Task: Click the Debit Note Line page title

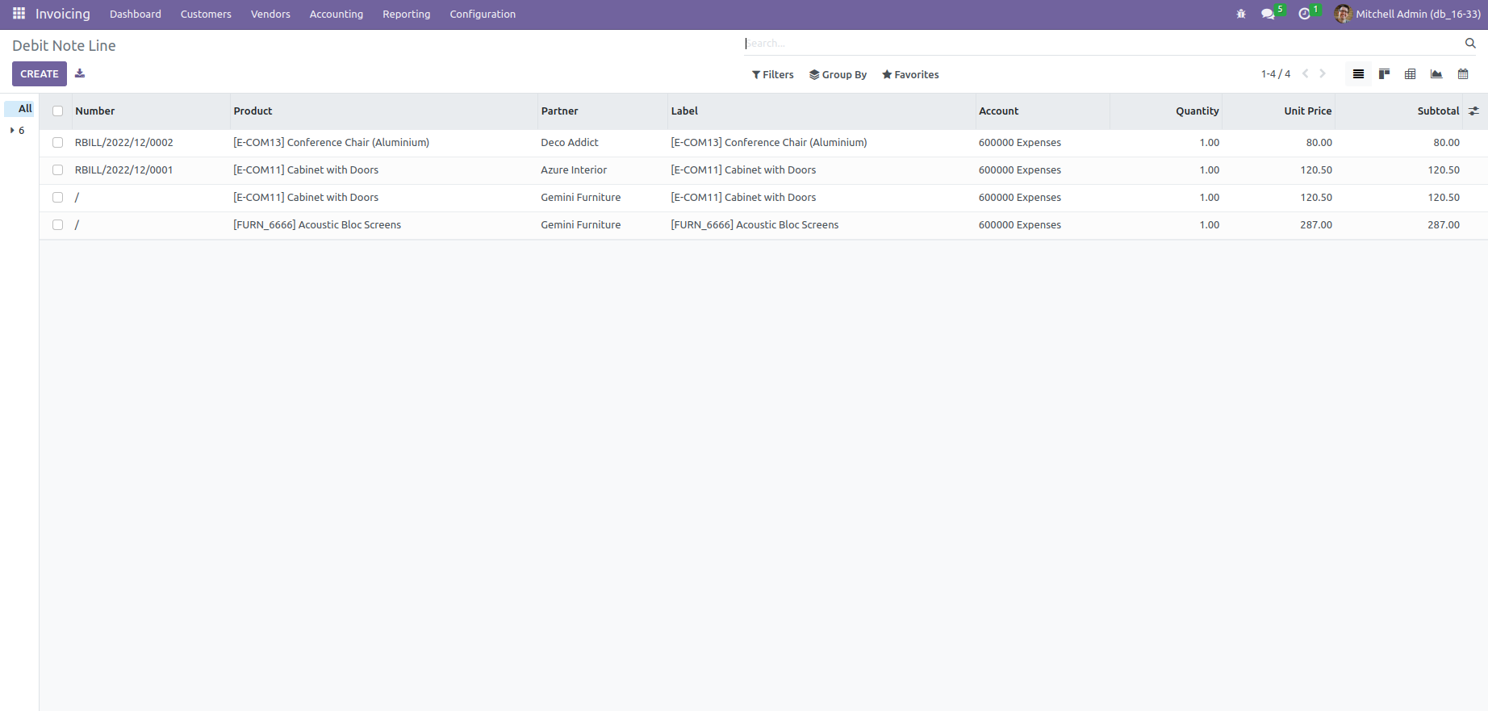Action: 64,46
